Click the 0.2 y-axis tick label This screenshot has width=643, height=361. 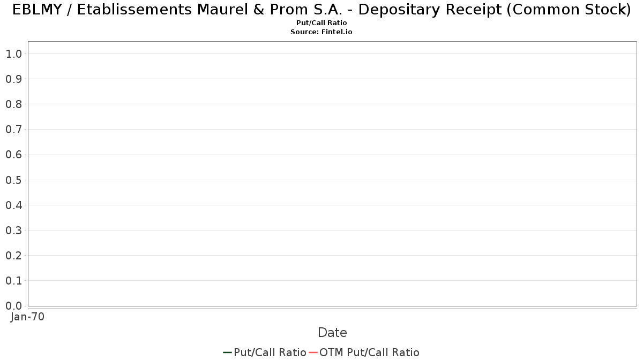click(13, 256)
